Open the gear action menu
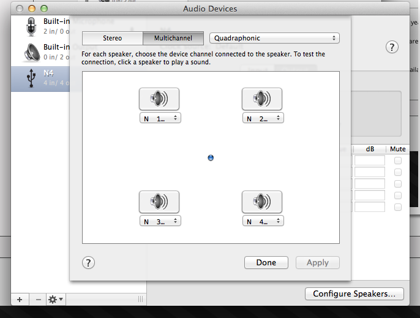Viewport: 420px width, 318px height. point(56,299)
